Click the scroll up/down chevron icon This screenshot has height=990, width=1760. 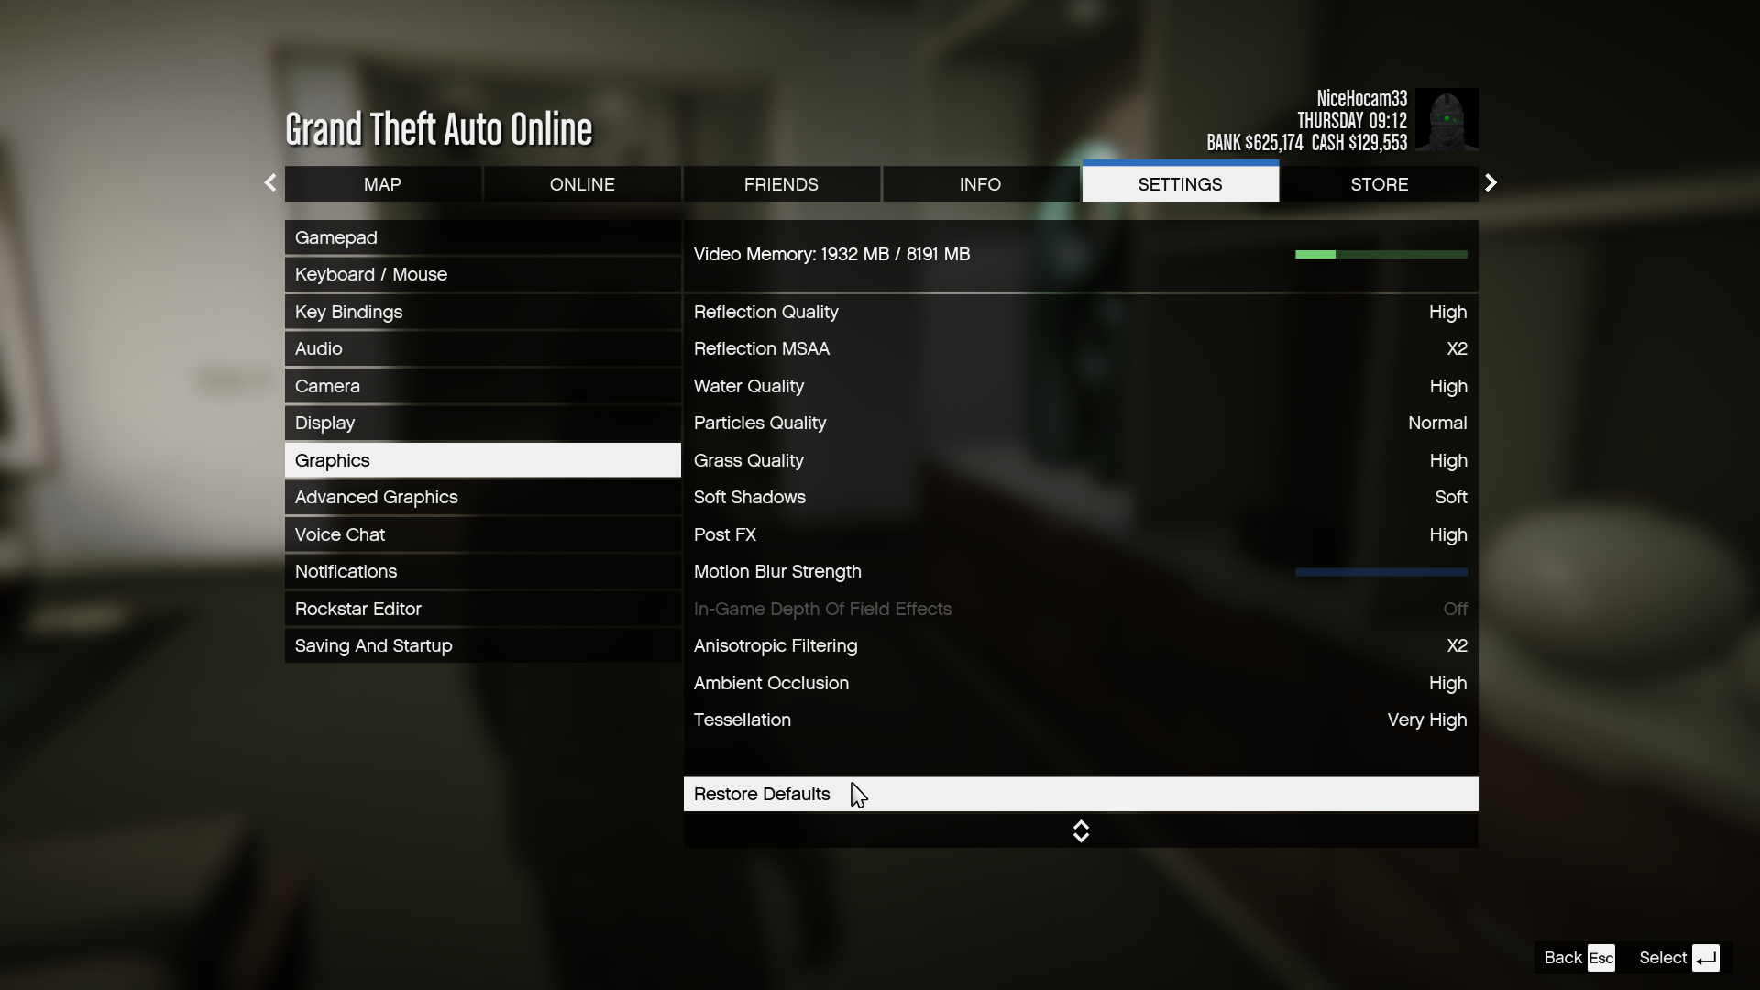pos(1081,830)
